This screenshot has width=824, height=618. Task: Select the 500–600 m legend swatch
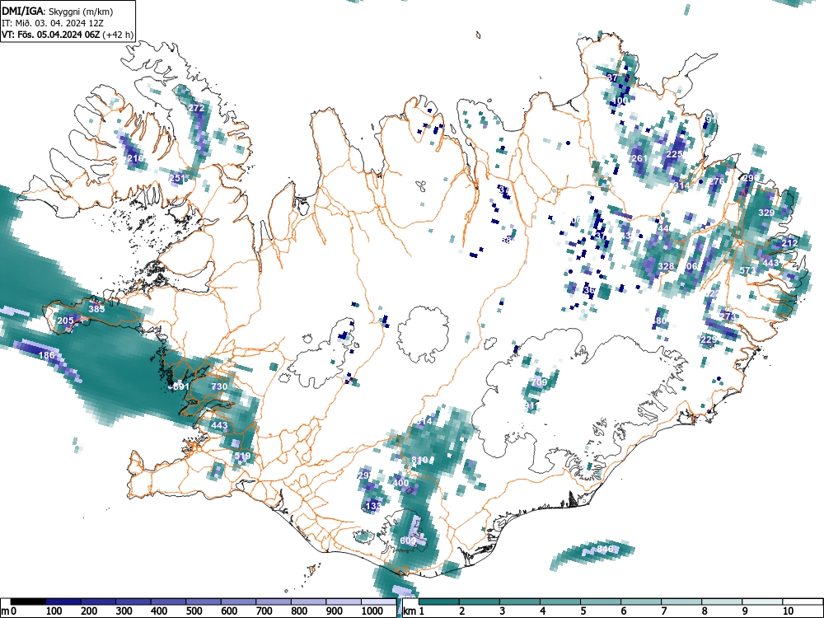[x=204, y=602]
